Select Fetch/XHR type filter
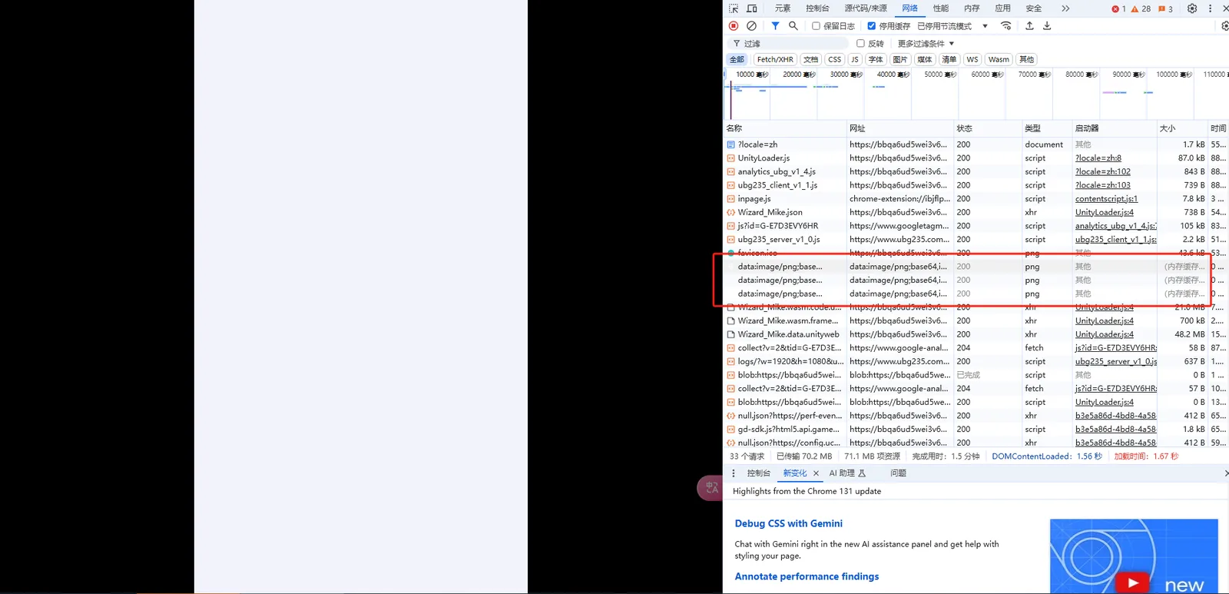 coord(775,59)
